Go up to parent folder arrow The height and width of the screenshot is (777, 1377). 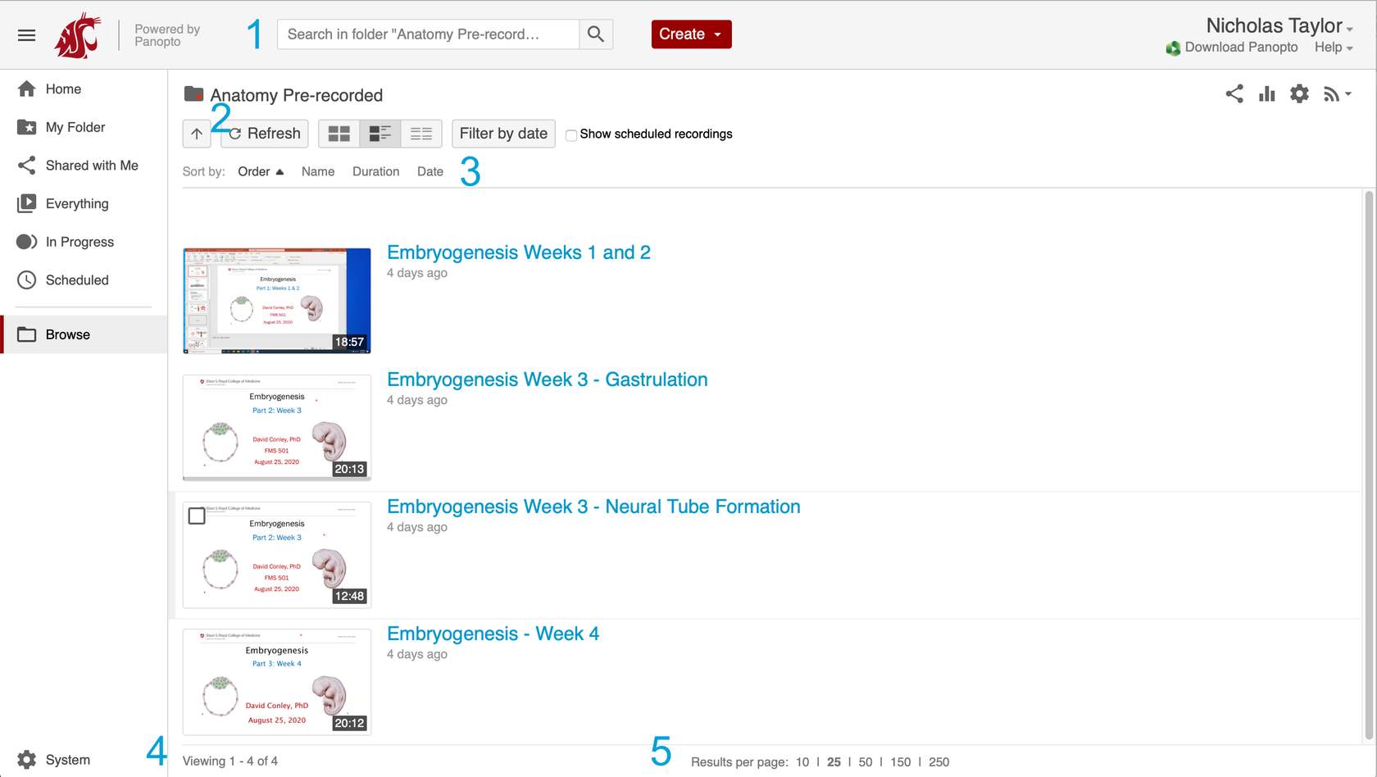(x=197, y=134)
